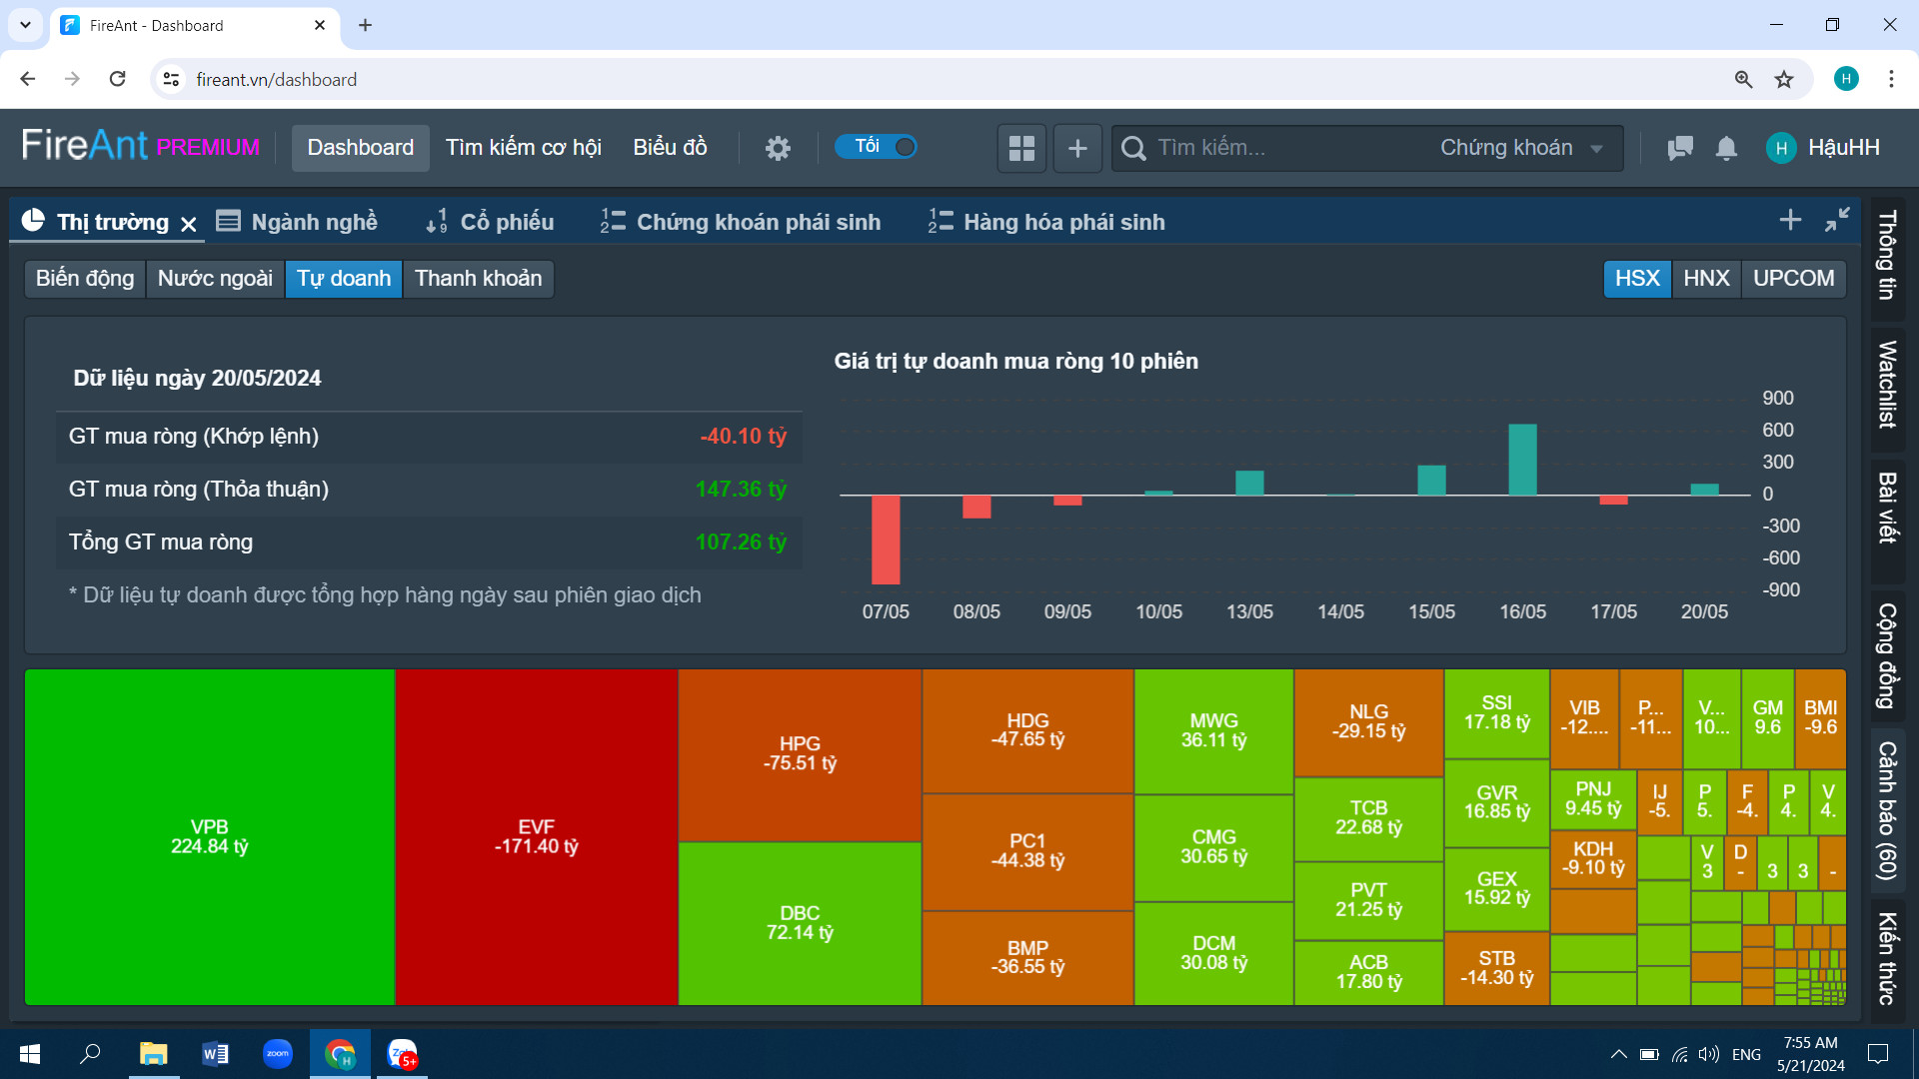Switch the exchange to UPCOM
The height and width of the screenshot is (1079, 1919).
click(x=1793, y=278)
